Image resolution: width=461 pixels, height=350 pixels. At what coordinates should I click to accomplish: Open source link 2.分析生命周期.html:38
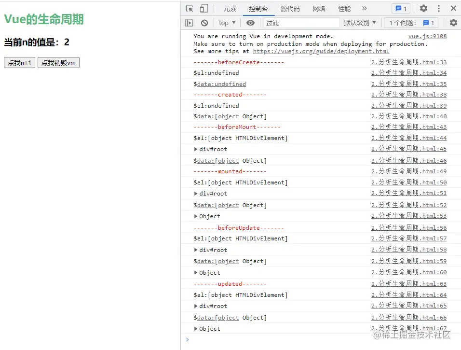coord(409,95)
